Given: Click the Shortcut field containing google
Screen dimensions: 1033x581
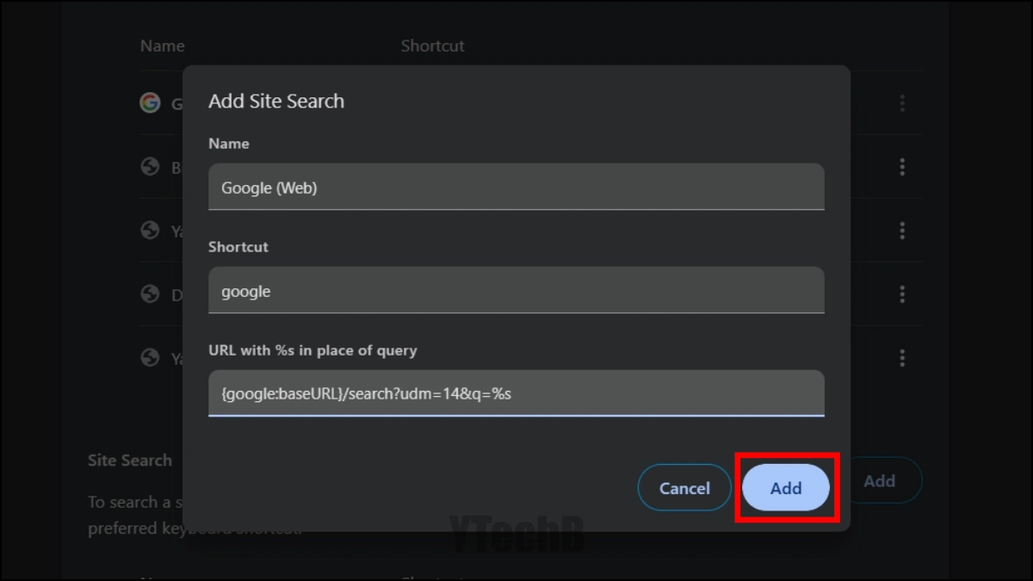Looking at the screenshot, I should (516, 290).
